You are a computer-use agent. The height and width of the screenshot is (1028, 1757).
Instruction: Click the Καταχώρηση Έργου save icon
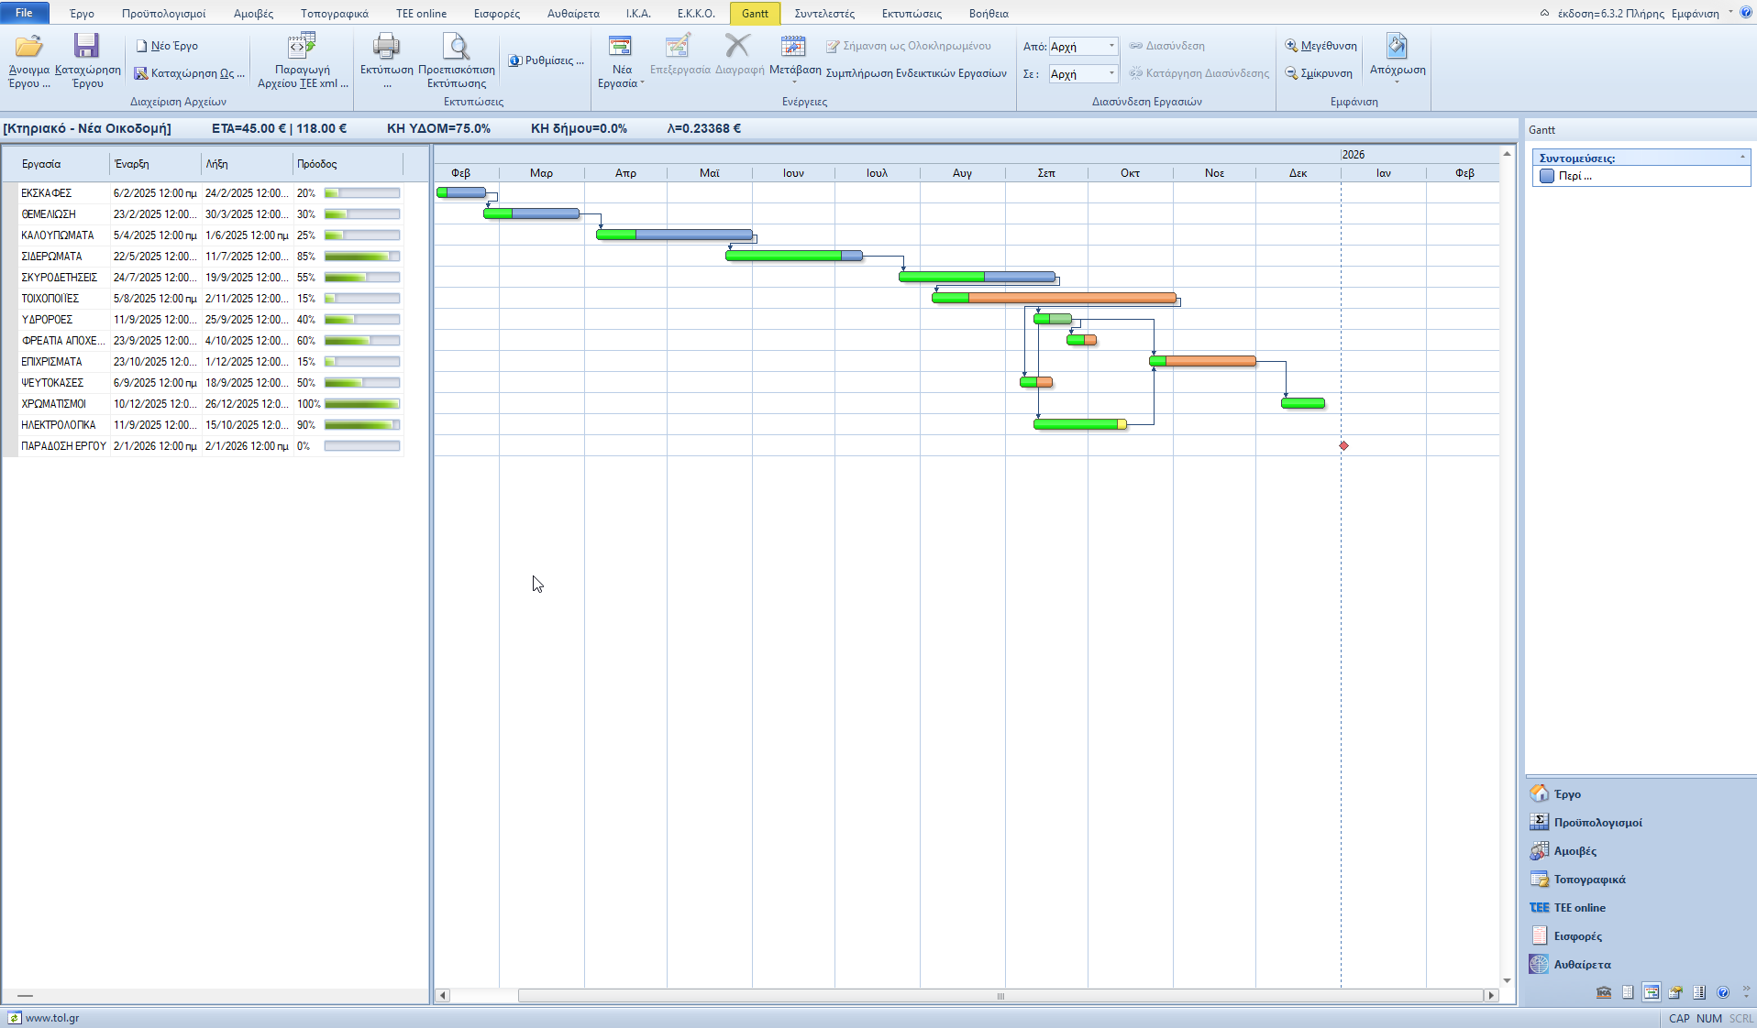[x=87, y=47]
